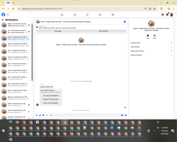Open the Tim conversation
This screenshot has width=177, height=142.
(x=16, y=32)
